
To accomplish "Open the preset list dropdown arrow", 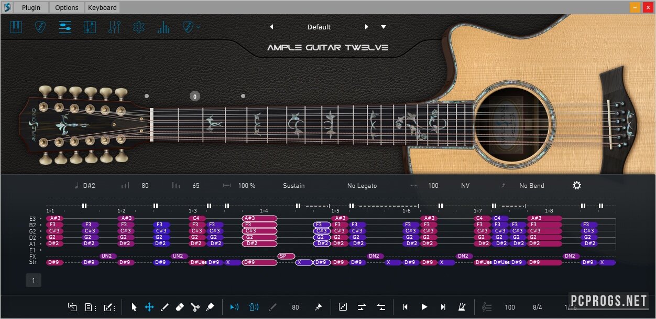I will (384, 27).
